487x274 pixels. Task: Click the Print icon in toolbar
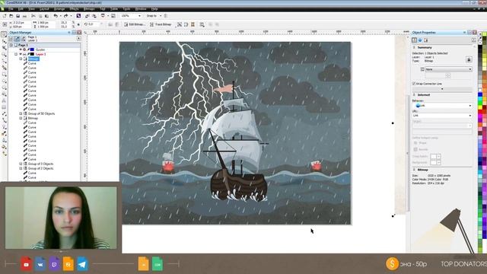coord(24,16)
